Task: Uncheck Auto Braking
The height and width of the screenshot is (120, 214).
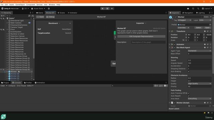Action: click(189, 71)
